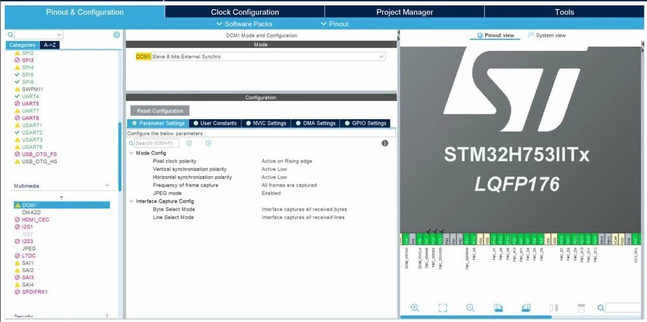
Task: Select the Categories list tab
Action: pos(22,45)
